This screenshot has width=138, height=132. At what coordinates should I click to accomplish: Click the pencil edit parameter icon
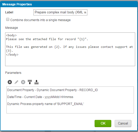[x=16, y=82]
